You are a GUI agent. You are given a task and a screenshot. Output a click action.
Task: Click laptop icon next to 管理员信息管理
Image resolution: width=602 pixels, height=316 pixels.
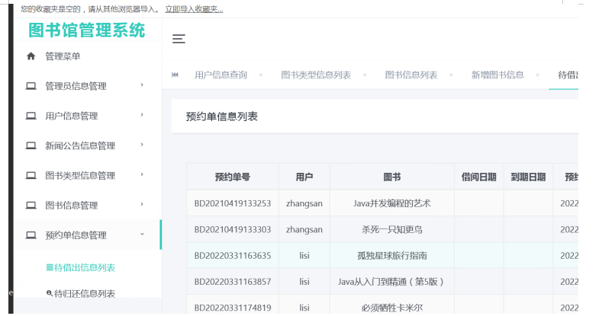pyautogui.click(x=31, y=86)
